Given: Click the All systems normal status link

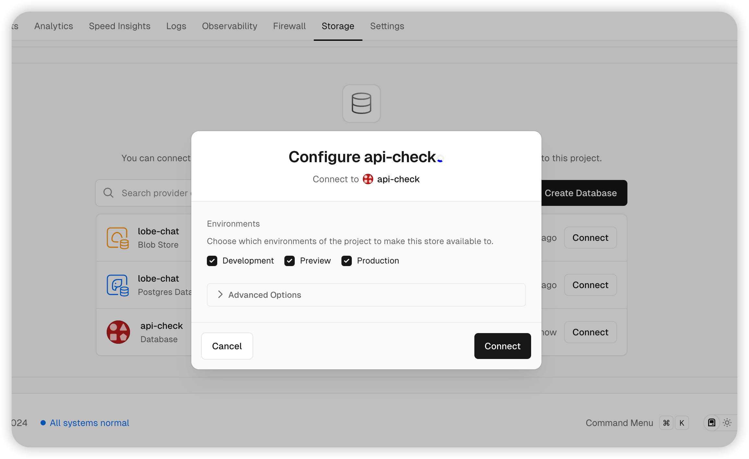Looking at the screenshot, I should [x=89, y=422].
